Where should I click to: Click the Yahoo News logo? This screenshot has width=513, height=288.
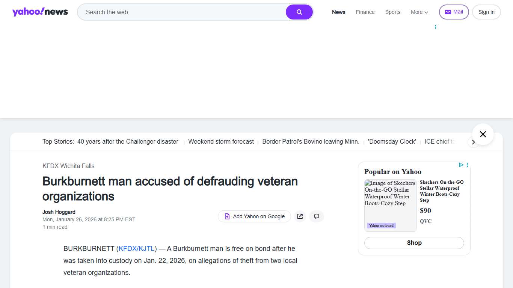(40, 12)
